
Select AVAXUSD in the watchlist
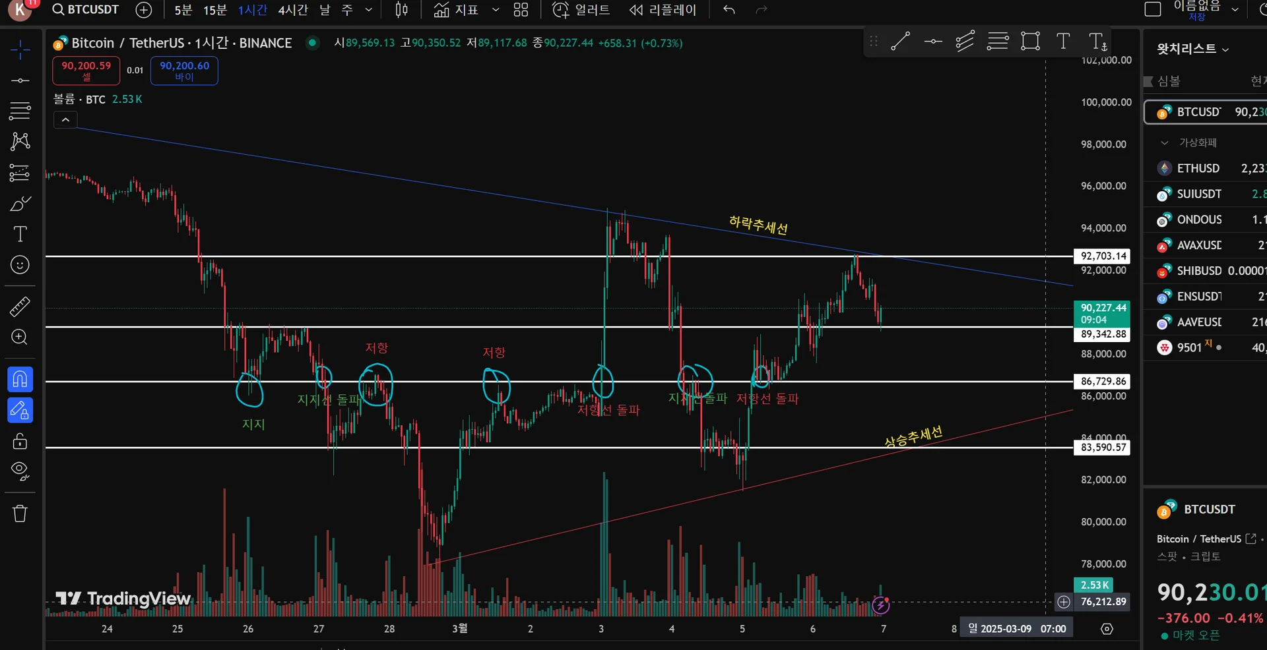tap(1206, 245)
